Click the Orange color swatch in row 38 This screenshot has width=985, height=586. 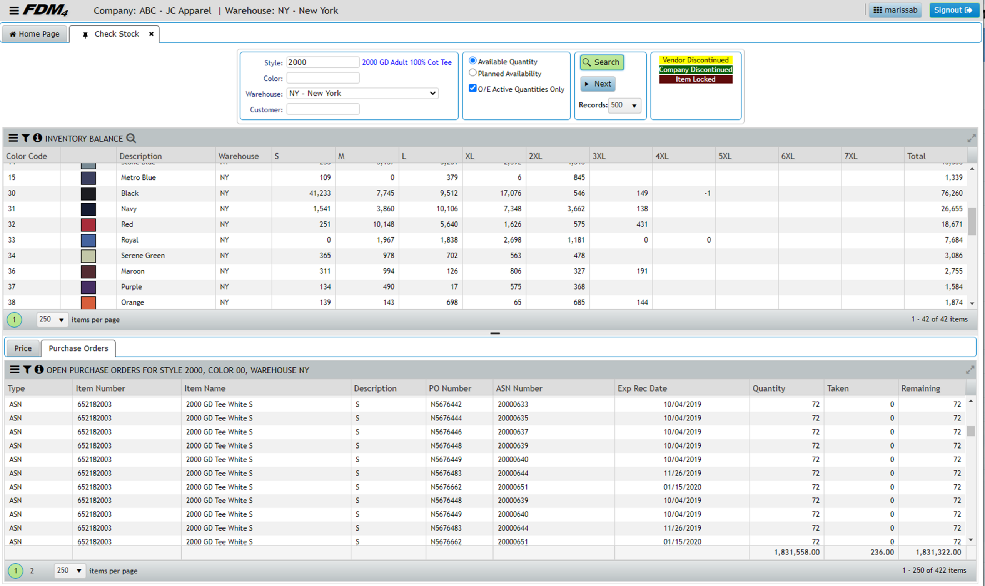pos(88,303)
